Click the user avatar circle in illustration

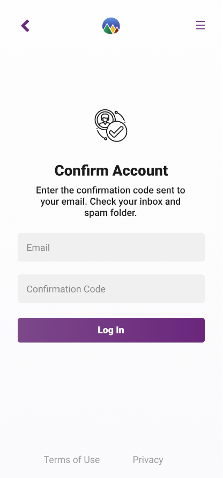(x=105, y=120)
